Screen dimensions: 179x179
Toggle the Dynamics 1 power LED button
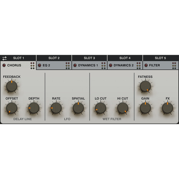75,65
